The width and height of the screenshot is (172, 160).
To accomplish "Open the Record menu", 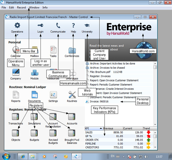I will click(x=21, y=7).
